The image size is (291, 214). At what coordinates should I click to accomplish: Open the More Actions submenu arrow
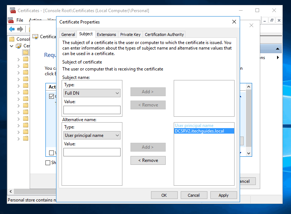pyautogui.click(x=278, y=57)
